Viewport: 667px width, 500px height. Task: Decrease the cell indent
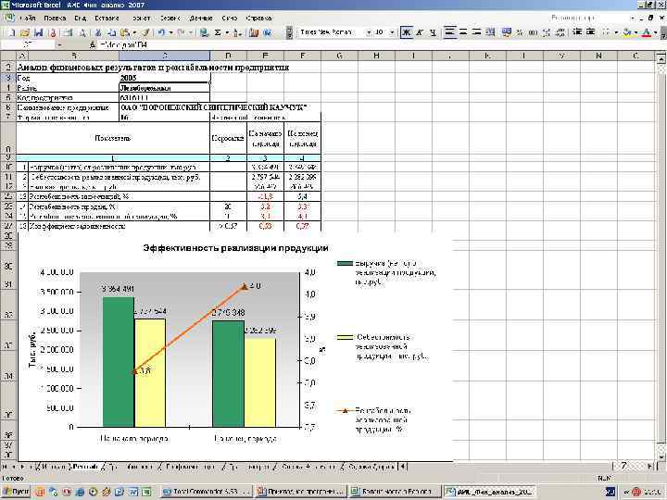coord(577,32)
